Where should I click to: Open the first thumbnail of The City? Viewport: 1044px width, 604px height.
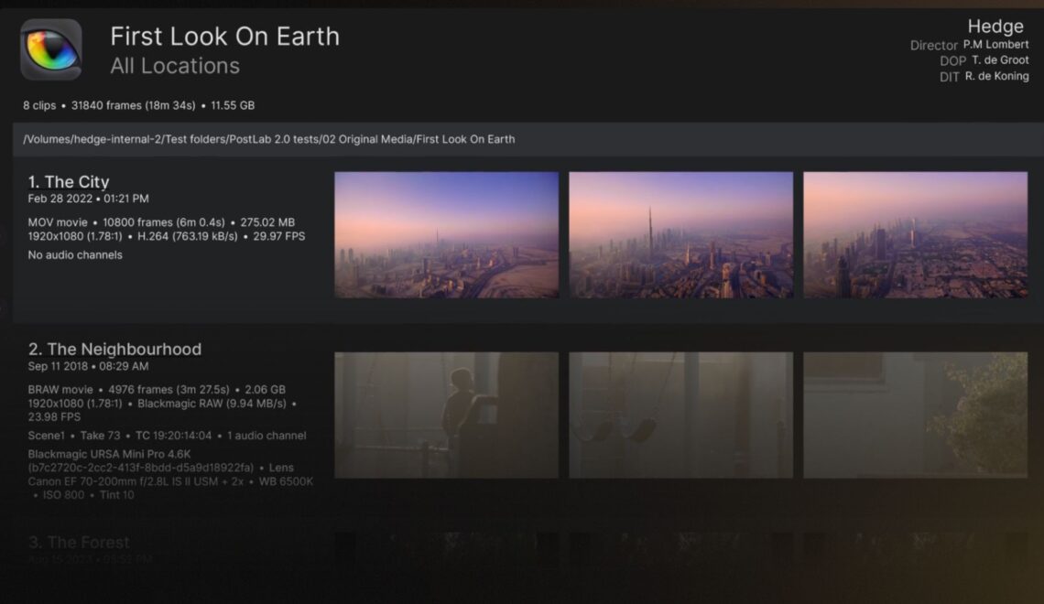pyautogui.click(x=446, y=235)
